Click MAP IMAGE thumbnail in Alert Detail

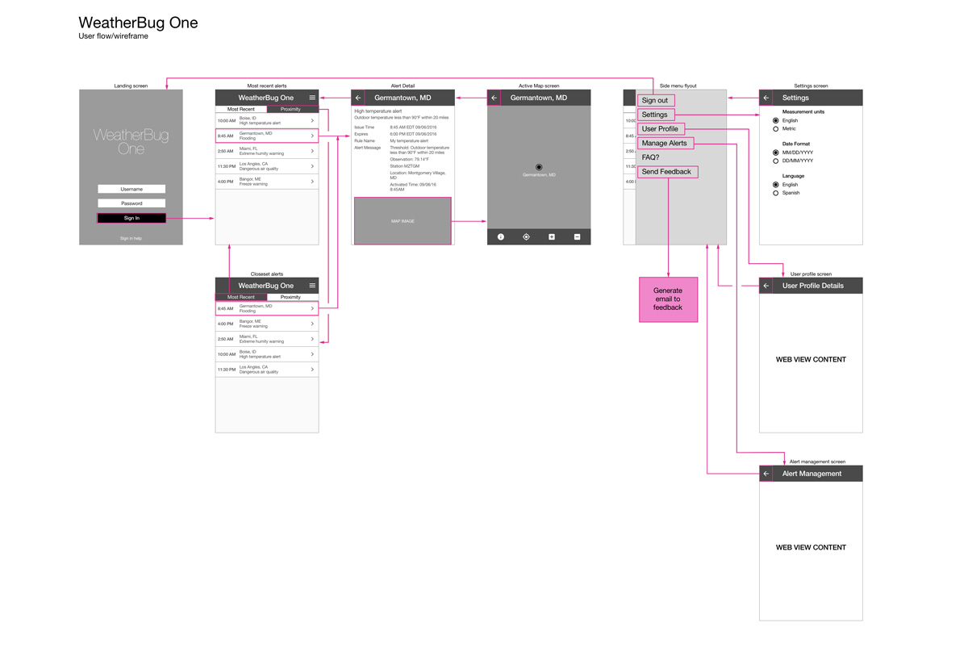tap(403, 220)
